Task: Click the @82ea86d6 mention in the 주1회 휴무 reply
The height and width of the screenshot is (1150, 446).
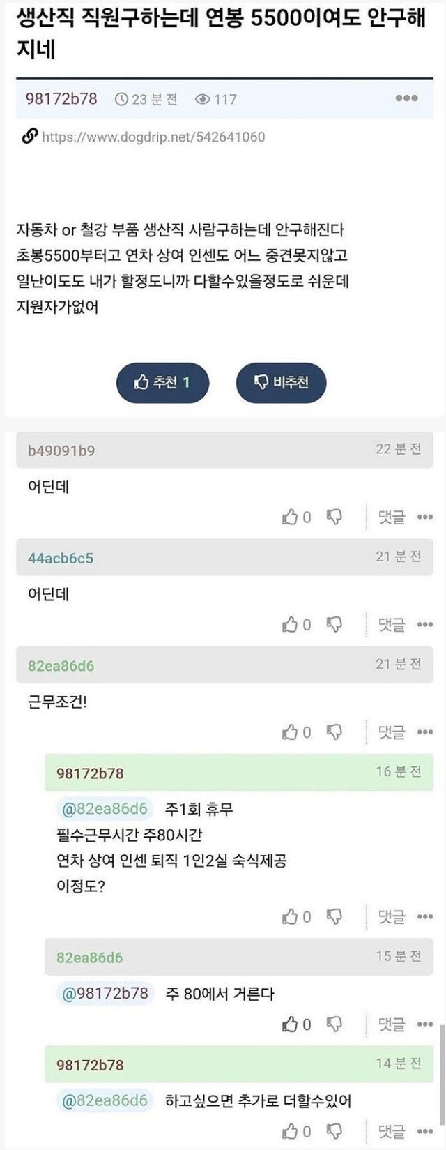Action: (x=105, y=809)
